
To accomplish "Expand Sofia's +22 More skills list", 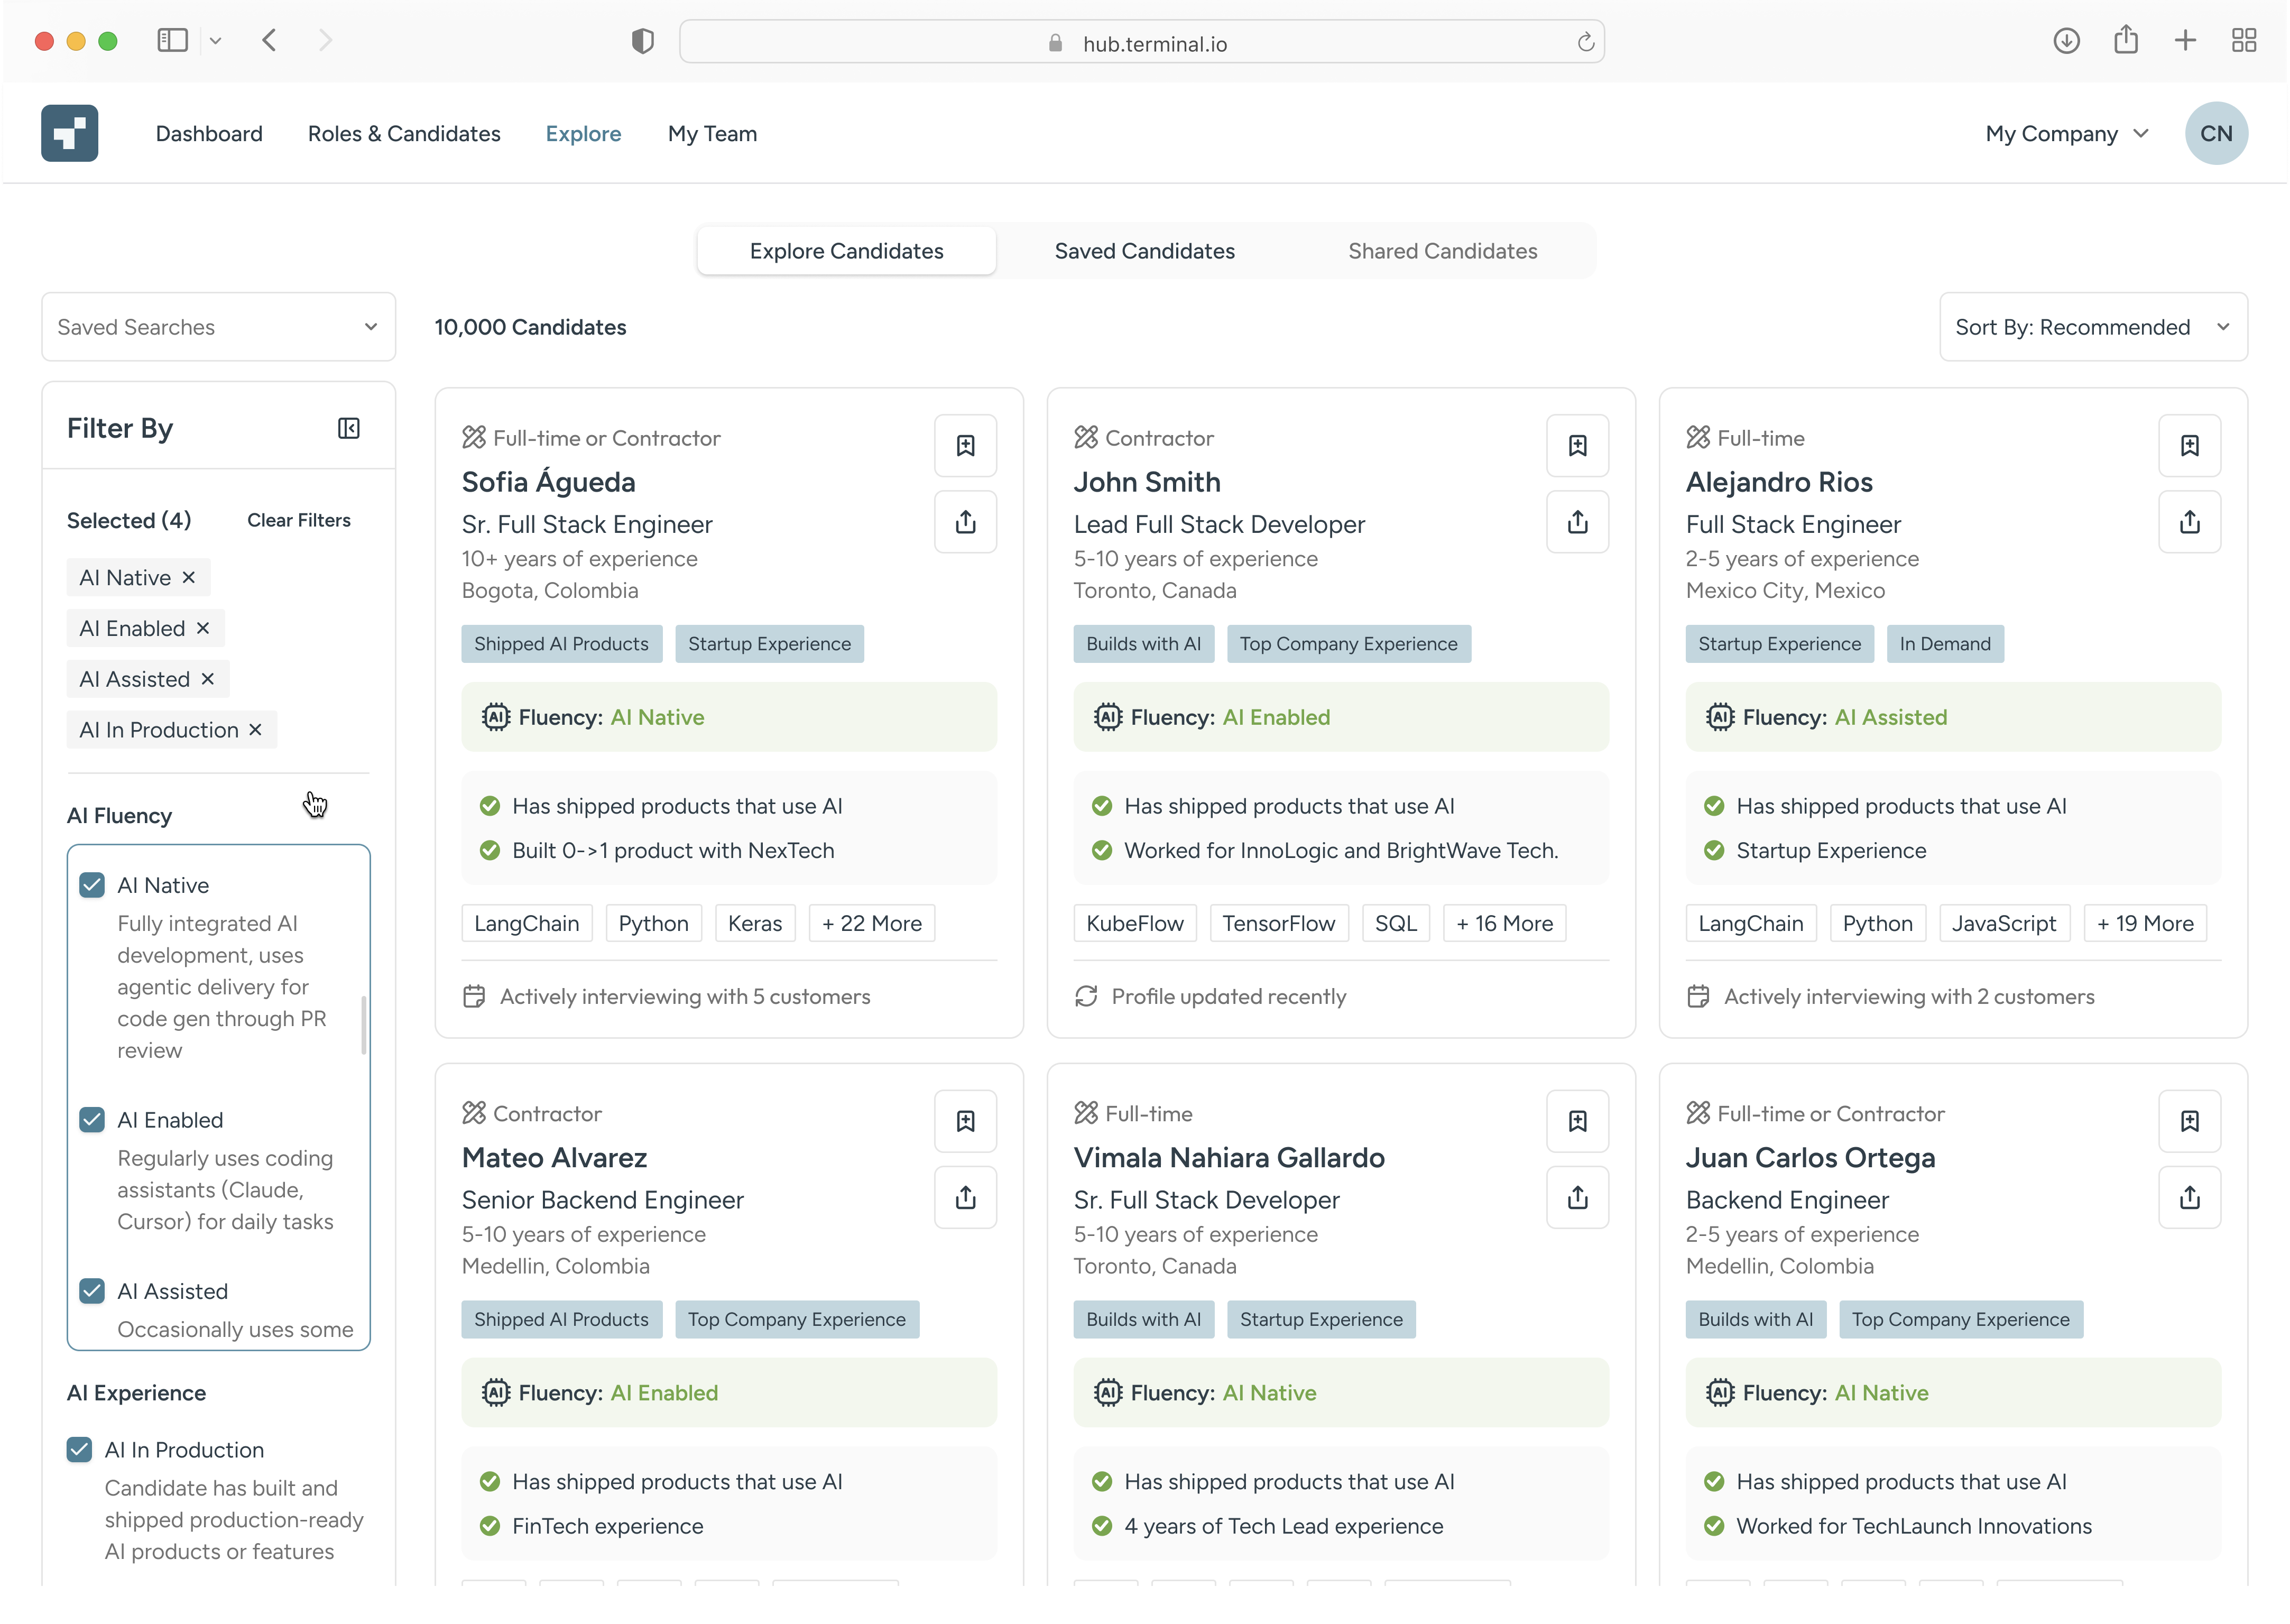I will [871, 922].
